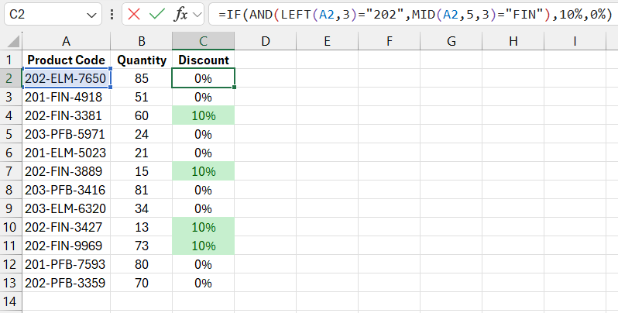
Task: Click inside the formula bar text
Action: pos(410,14)
